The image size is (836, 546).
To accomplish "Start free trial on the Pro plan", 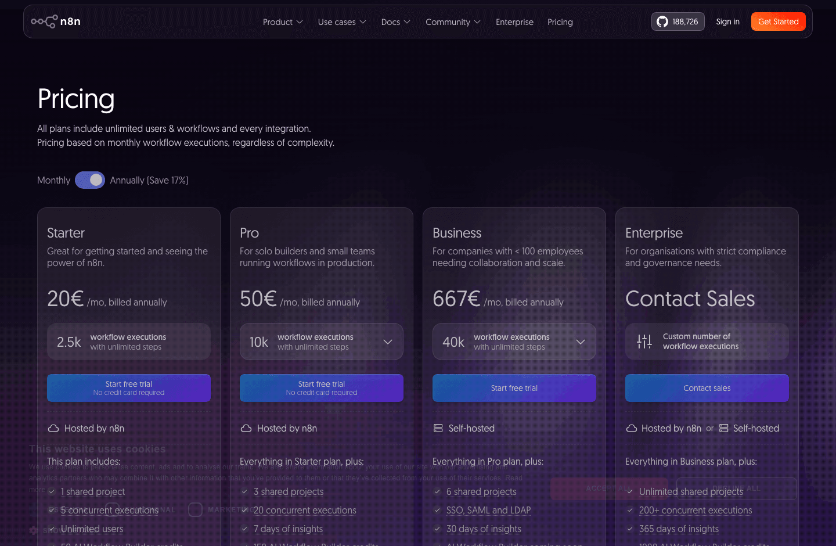I will (322, 388).
